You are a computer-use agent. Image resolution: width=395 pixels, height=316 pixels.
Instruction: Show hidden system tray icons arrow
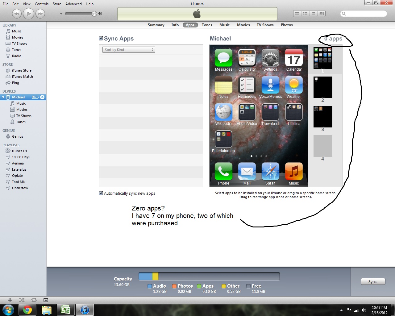(x=341, y=310)
